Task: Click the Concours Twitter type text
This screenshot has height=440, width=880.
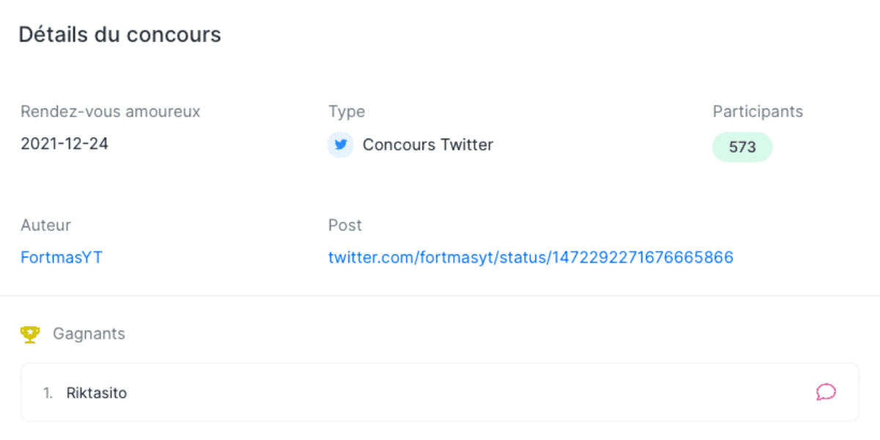Action: pos(428,144)
